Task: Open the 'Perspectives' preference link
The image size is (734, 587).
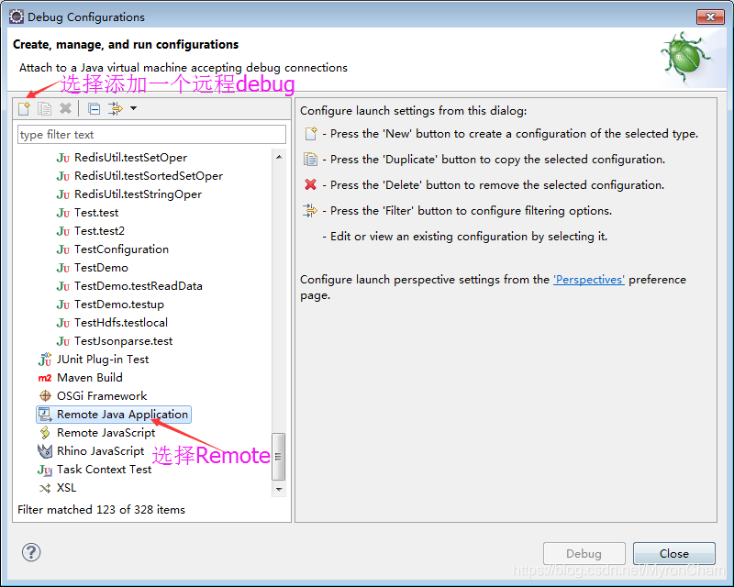Action: [x=589, y=280]
